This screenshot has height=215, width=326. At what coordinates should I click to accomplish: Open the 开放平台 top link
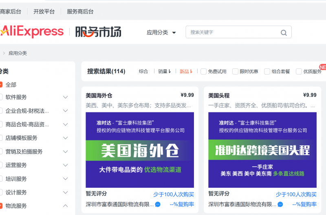tap(44, 12)
